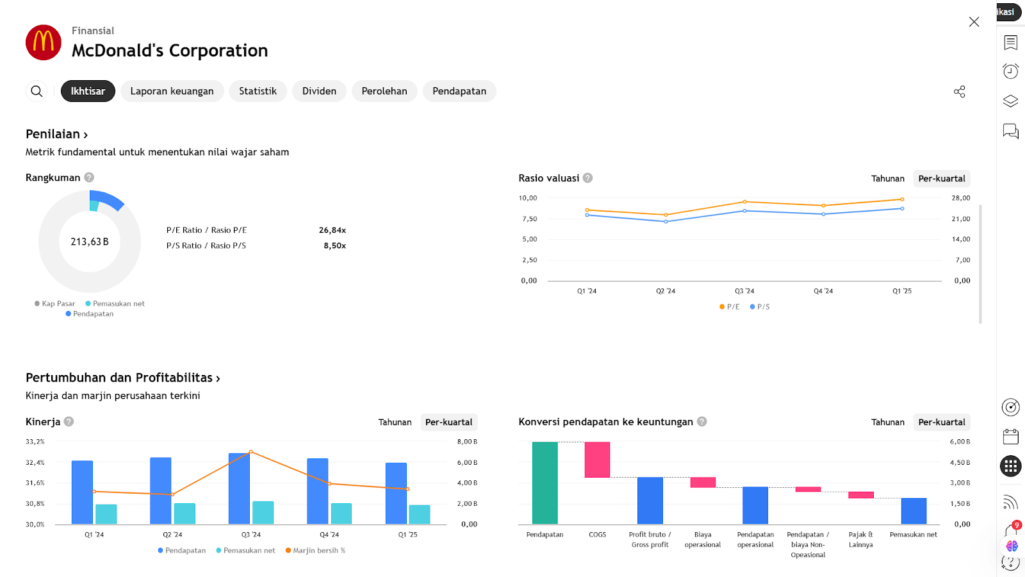Open the calendar icon in sidebar

(x=1010, y=437)
